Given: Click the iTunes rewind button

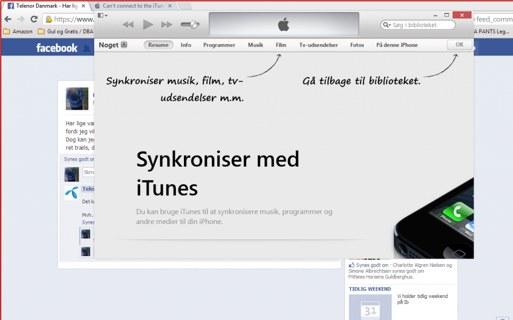Looking at the screenshot, I should [x=128, y=25].
